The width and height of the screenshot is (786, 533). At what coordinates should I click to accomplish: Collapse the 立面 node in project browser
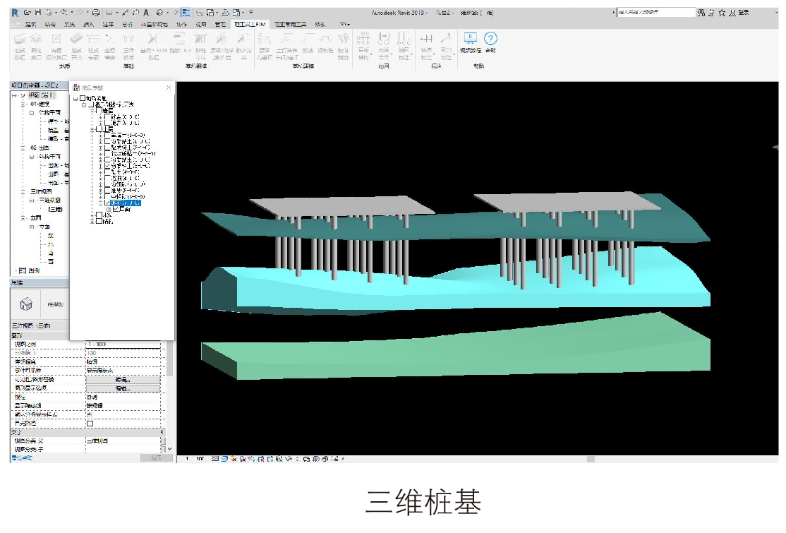click(23, 218)
